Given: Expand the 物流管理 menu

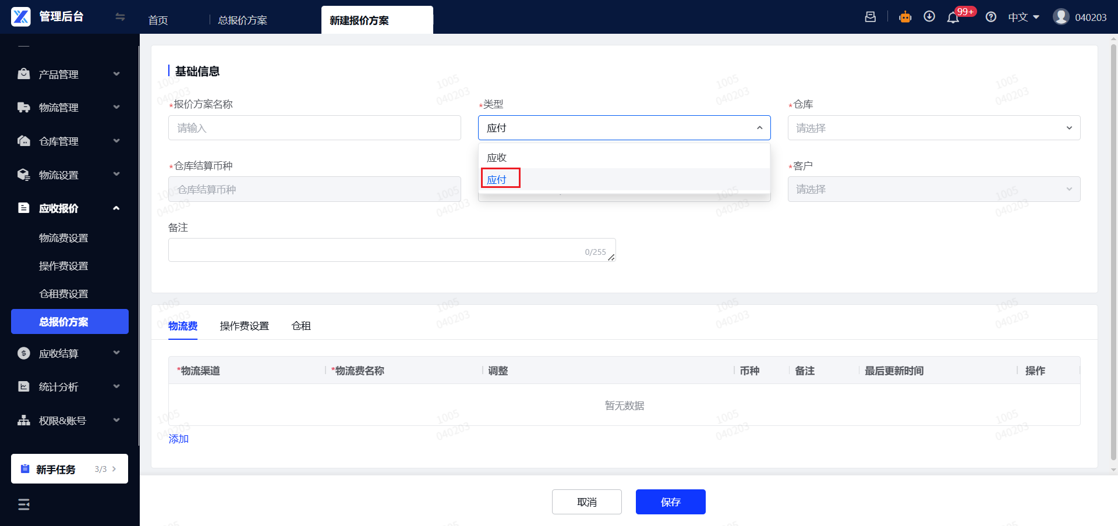Looking at the screenshot, I should (116, 107).
